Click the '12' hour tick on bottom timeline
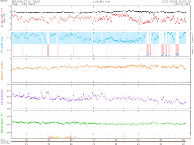 [x=71, y=140]
